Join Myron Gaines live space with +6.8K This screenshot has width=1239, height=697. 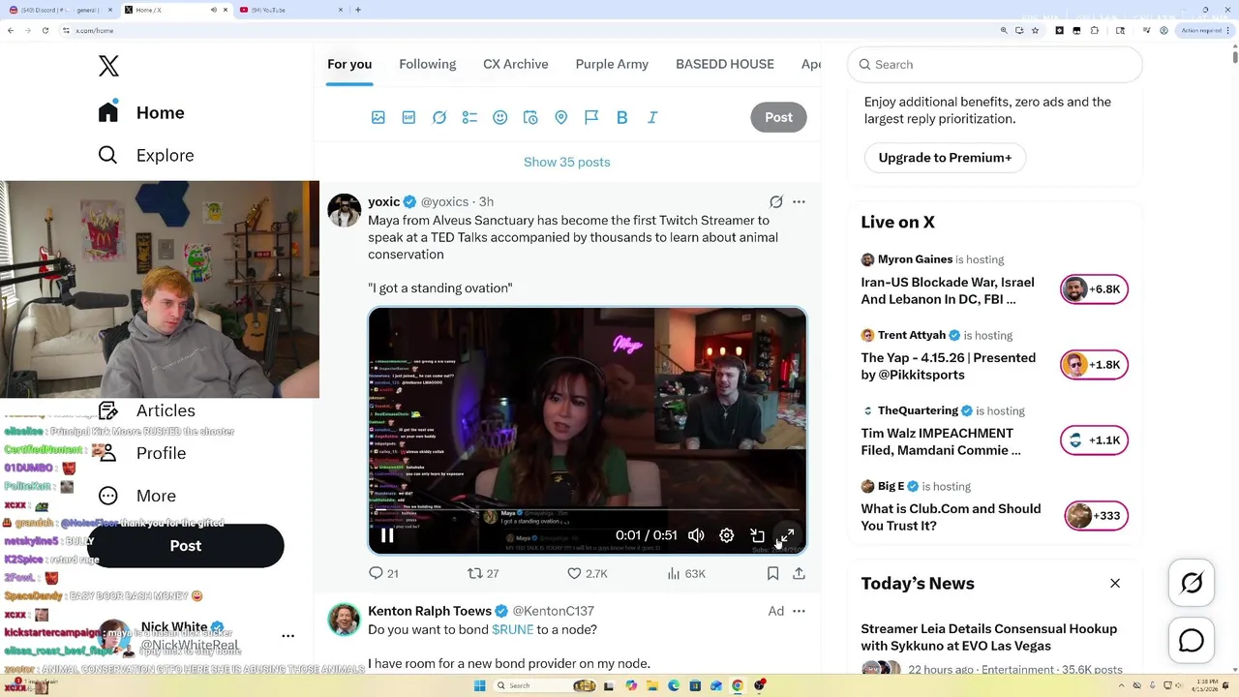(x=1094, y=288)
